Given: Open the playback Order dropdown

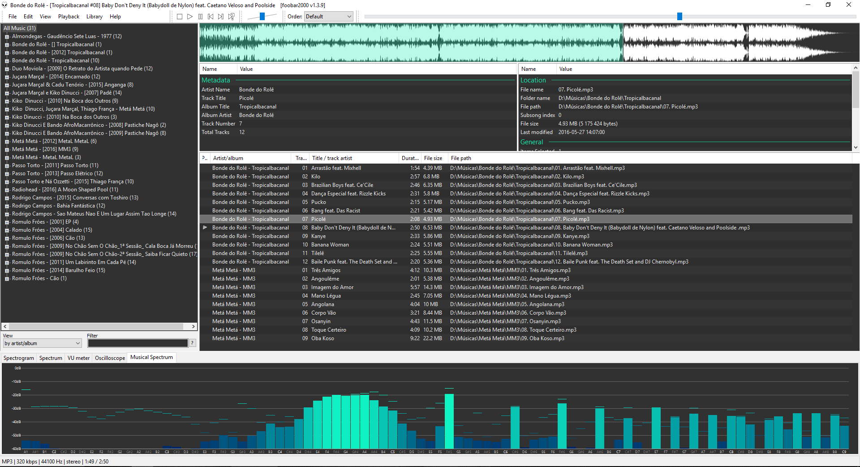Looking at the screenshot, I should pyautogui.click(x=329, y=17).
